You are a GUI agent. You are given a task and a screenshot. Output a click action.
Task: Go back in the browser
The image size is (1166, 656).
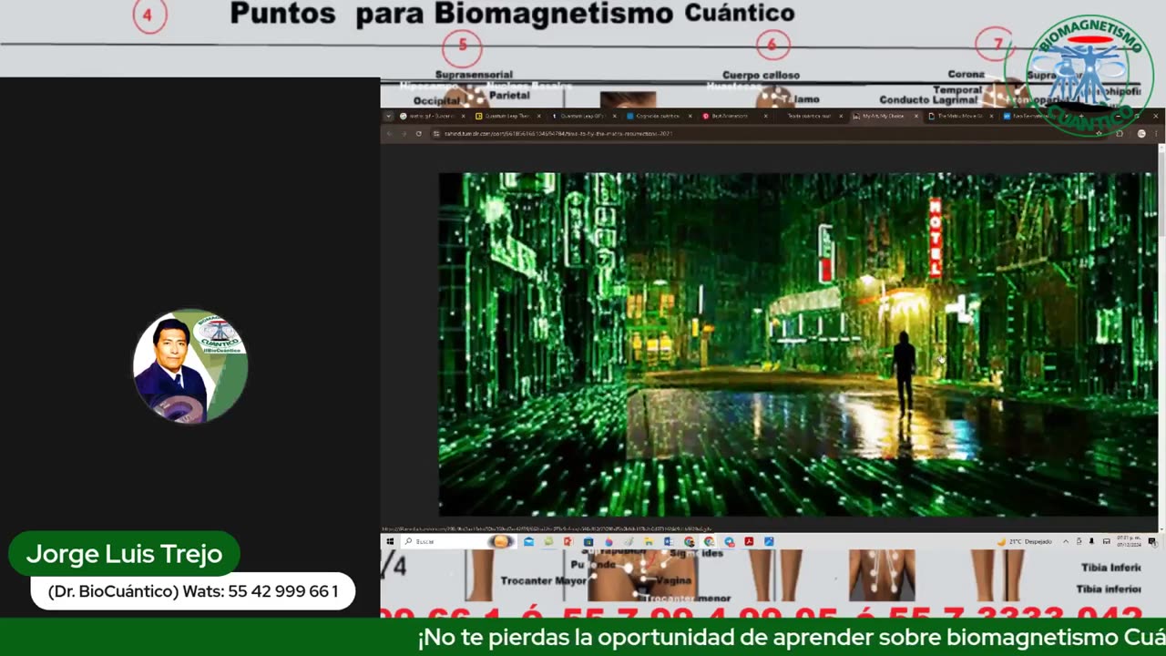[x=389, y=133]
